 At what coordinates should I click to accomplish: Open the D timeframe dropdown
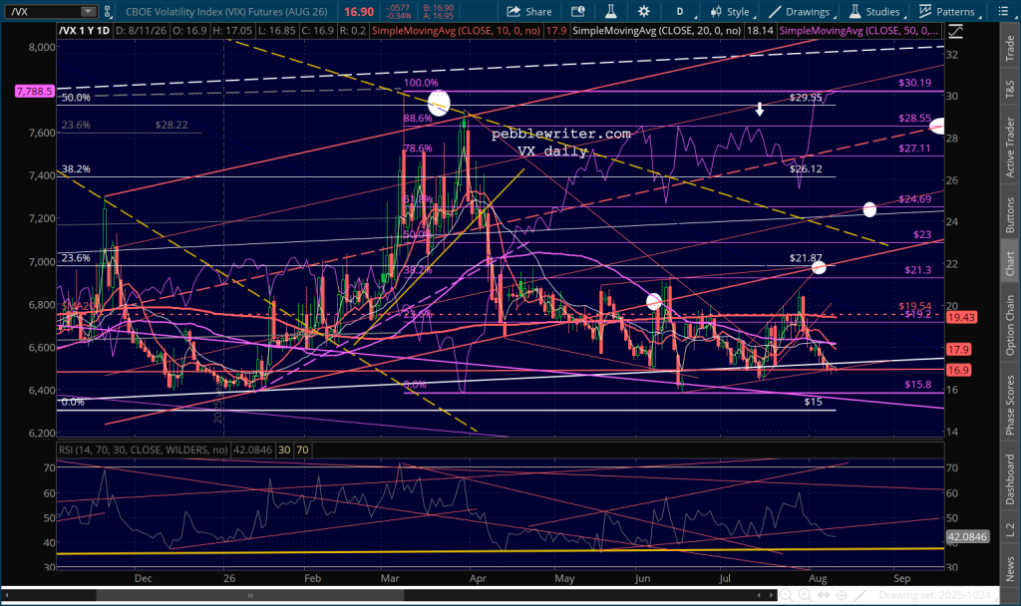[x=681, y=12]
